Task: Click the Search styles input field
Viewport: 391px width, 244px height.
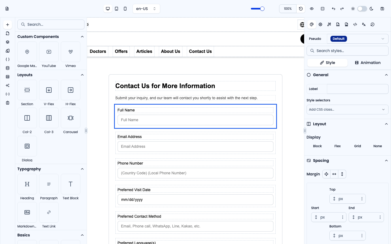Action: coord(348,51)
